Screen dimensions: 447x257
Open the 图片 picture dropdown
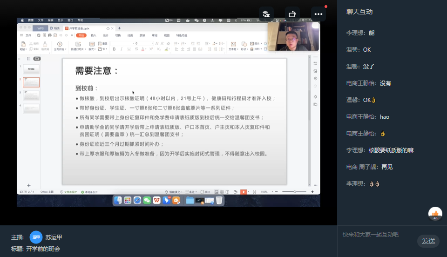(256, 44)
